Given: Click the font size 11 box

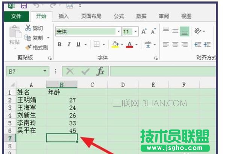Looking at the screenshot, I should pyautogui.click(x=127, y=31).
